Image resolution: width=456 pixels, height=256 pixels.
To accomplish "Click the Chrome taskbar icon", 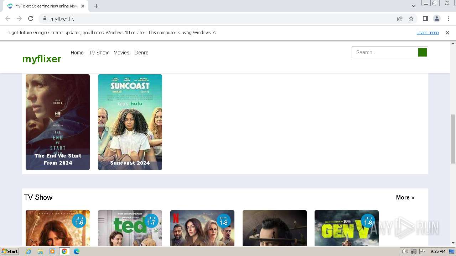I will 64,251.
